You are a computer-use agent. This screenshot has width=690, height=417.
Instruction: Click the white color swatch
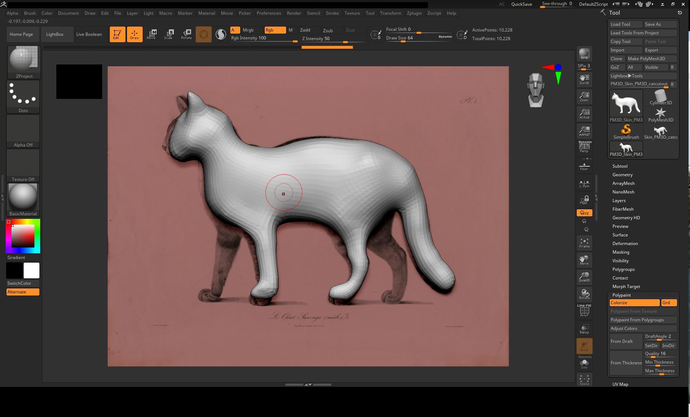(32, 270)
